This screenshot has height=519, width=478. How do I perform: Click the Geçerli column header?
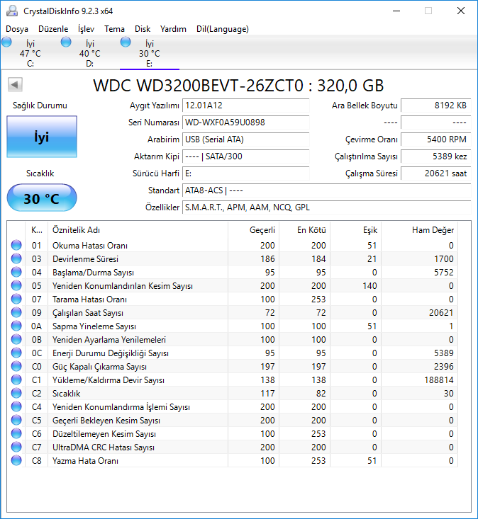click(254, 230)
